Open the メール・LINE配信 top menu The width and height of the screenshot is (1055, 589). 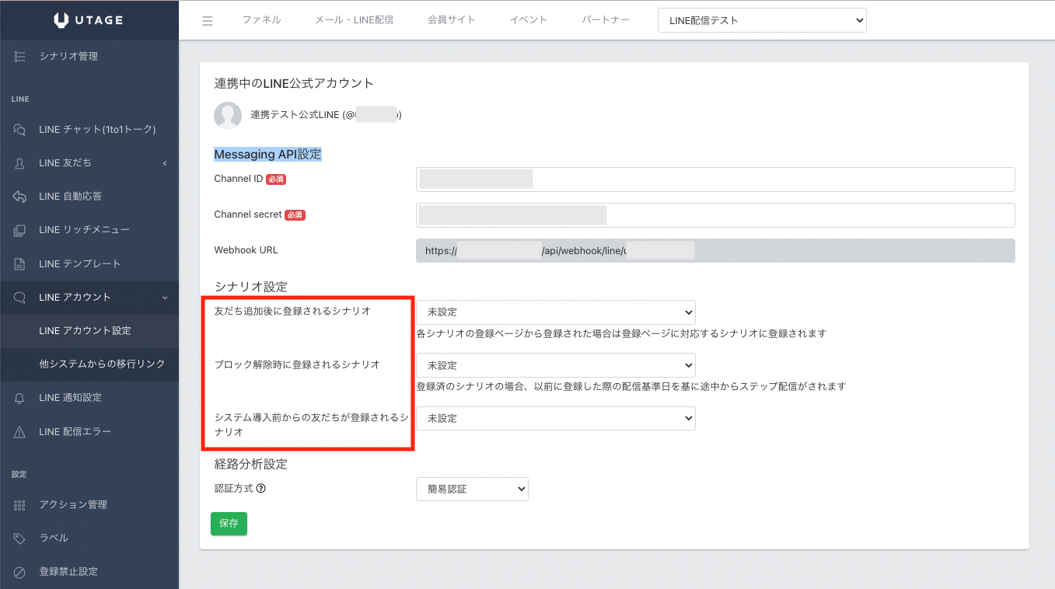(x=354, y=20)
